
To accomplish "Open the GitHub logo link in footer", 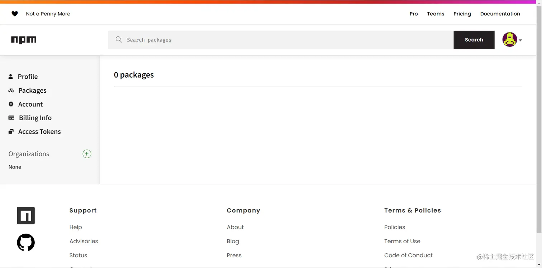I will click(x=26, y=242).
